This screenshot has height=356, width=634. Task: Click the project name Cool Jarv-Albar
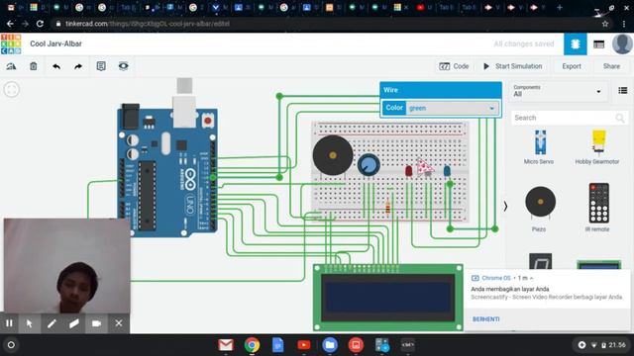point(55,44)
